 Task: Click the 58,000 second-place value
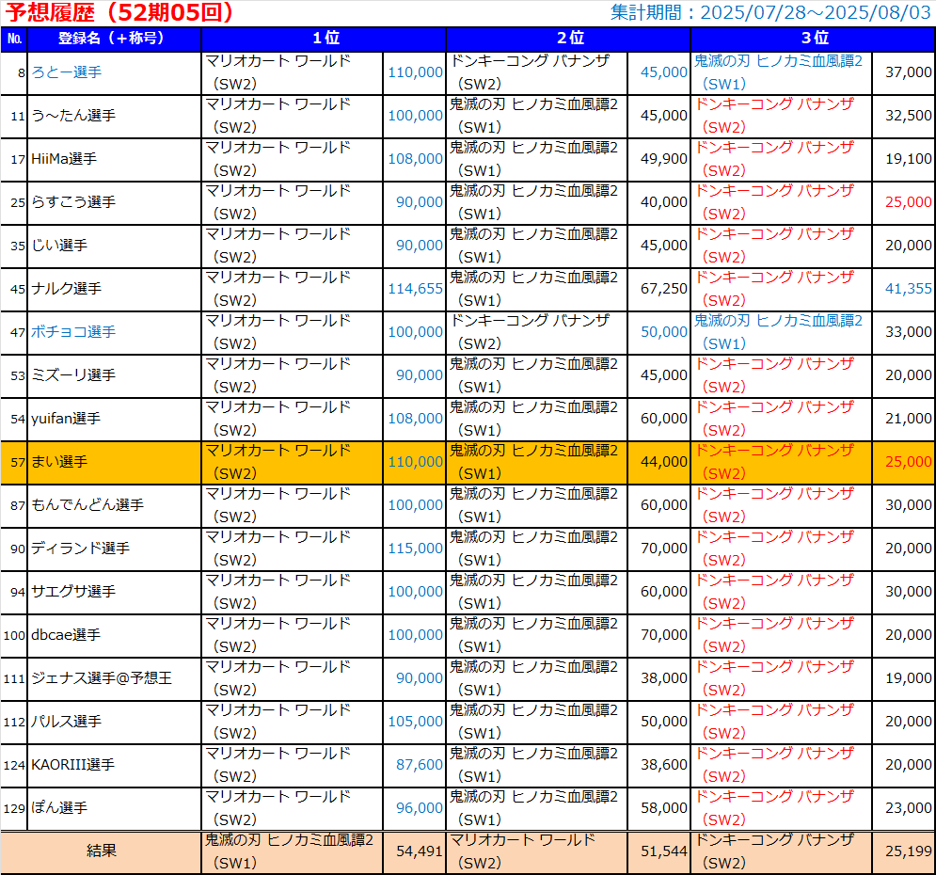tap(664, 809)
